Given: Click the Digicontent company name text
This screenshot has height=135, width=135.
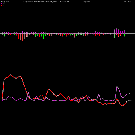Looking at the screenshot, I should [86, 2].
